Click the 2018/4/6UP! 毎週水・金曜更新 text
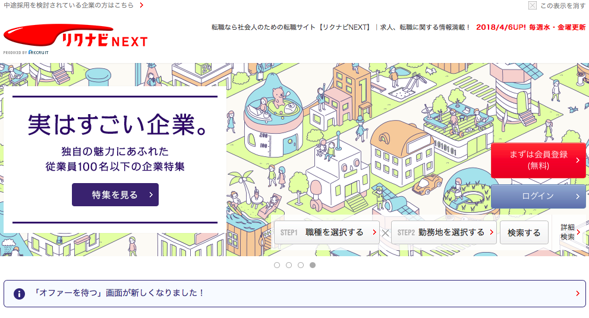 [531, 27]
